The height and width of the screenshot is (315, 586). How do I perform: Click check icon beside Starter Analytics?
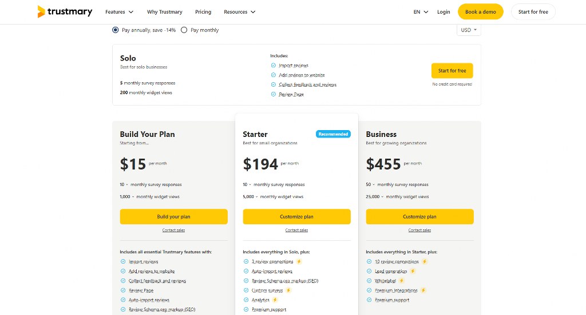pos(246,300)
